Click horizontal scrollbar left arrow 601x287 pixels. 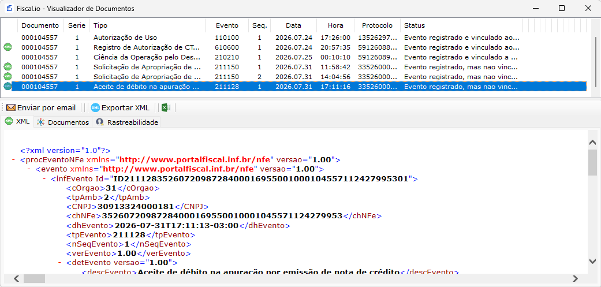[17, 278]
